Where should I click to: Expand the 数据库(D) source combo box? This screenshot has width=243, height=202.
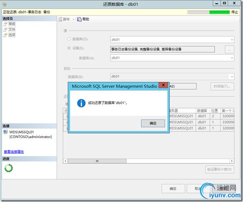pyautogui.click(x=232, y=40)
